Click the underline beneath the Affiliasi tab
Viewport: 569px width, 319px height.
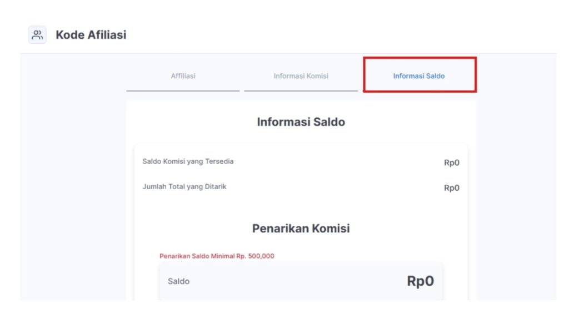183,90
